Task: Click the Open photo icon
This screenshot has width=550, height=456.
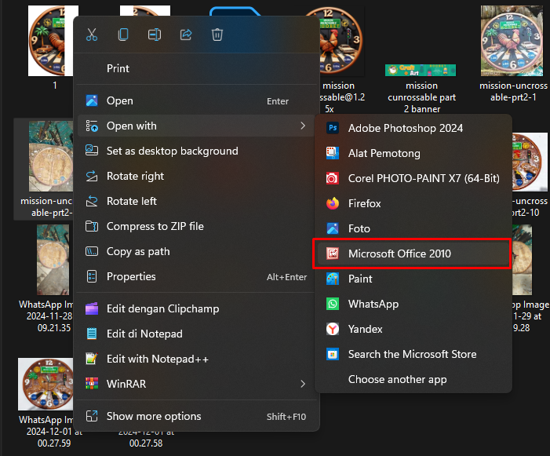Action: 92,100
